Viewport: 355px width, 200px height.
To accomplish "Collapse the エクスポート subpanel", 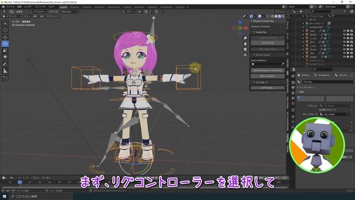I will (x=254, y=82).
